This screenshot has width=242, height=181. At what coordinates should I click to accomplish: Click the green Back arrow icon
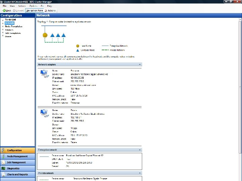click(x=4, y=10)
